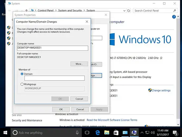182x137 pixels.
Task: Open File Explorer from taskbar
Action: coord(107,133)
